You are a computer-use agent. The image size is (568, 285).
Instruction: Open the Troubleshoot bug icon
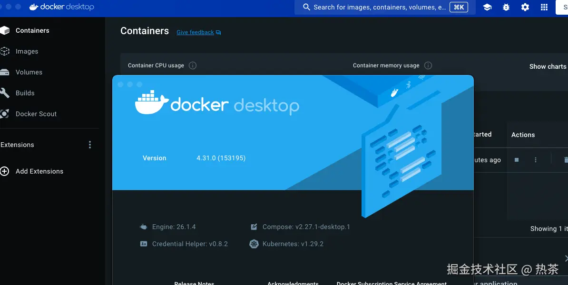click(x=506, y=7)
